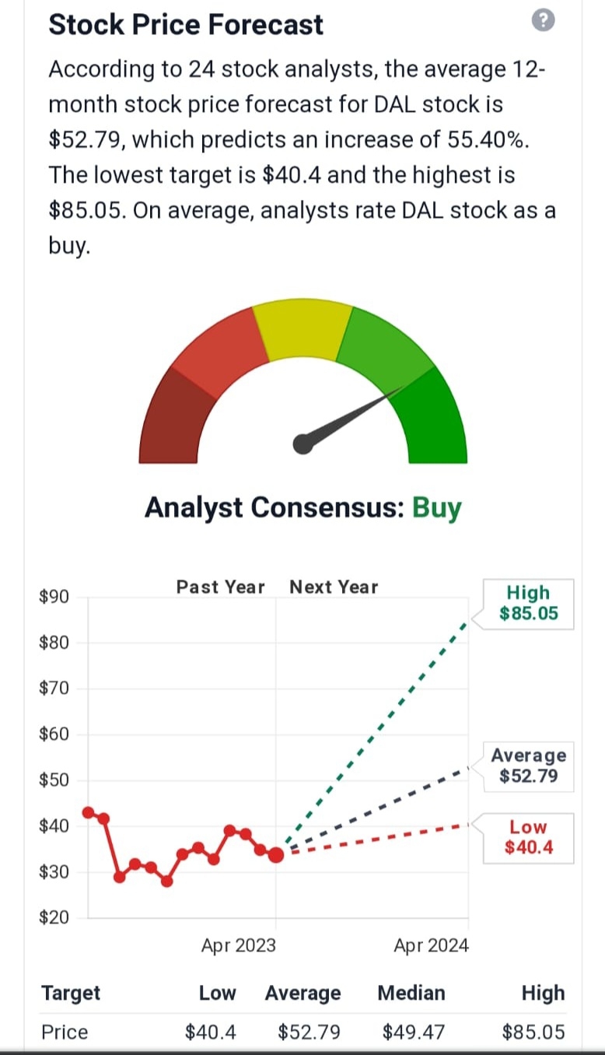The height and width of the screenshot is (1055, 605).
Task: Click the yellow gauge segment
Action: click(303, 332)
